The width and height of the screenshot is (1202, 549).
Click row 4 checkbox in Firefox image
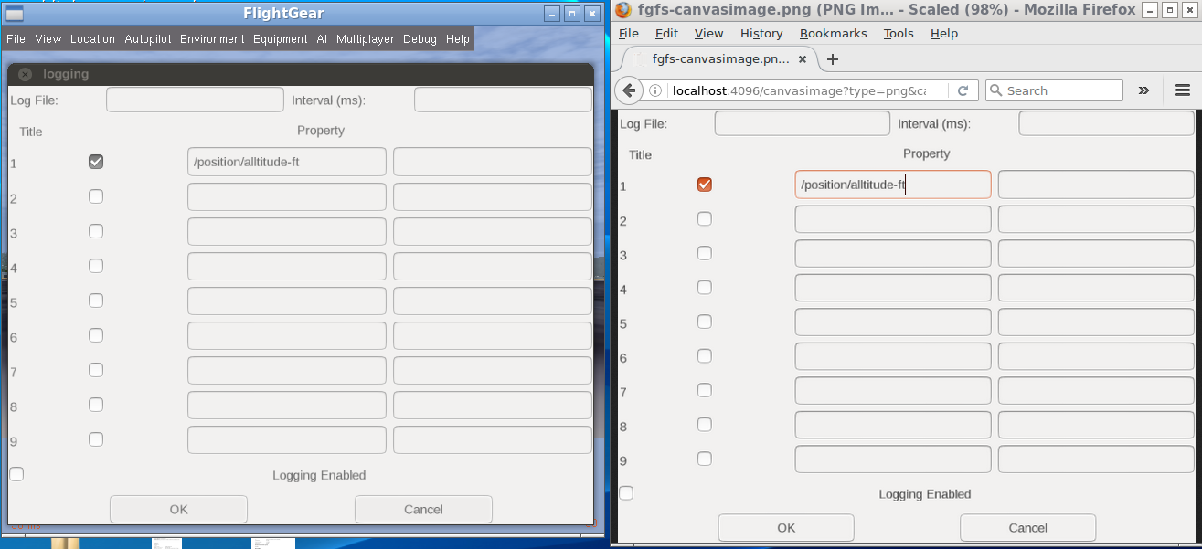704,287
